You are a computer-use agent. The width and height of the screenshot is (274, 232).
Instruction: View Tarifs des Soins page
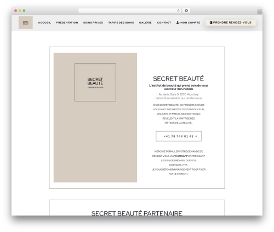click(x=121, y=22)
